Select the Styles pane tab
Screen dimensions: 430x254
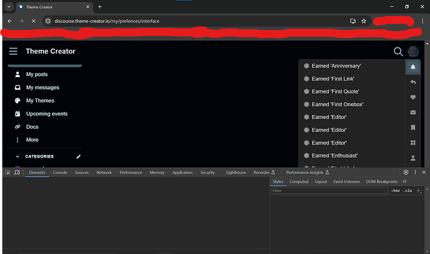pos(278,182)
